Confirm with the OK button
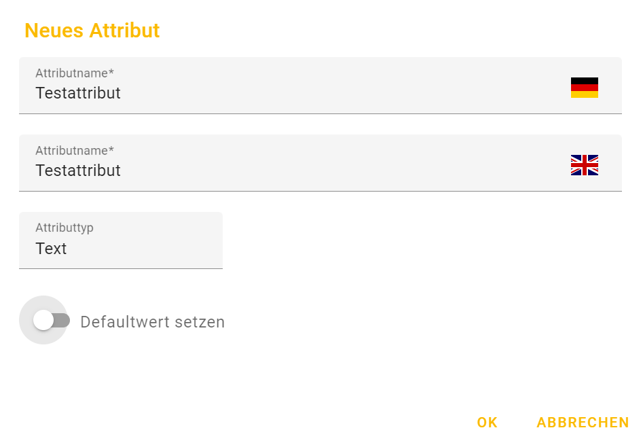Image resolution: width=643 pixels, height=445 pixels. coord(487,423)
